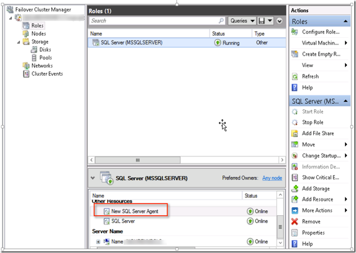Click the Add Resource icon
The height and width of the screenshot is (253, 356).
pos(295,199)
